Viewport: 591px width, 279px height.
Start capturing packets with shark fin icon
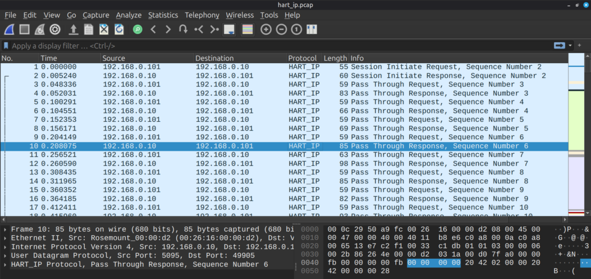click(10, 29)
